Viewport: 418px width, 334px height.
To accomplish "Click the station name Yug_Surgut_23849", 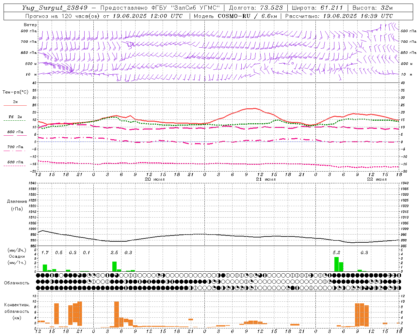I will 55,8.
